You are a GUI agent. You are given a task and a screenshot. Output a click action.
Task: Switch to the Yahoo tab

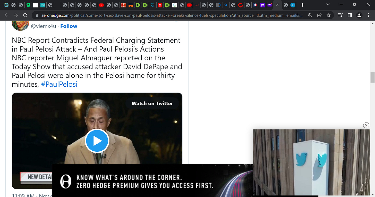[x=262, y=5]
